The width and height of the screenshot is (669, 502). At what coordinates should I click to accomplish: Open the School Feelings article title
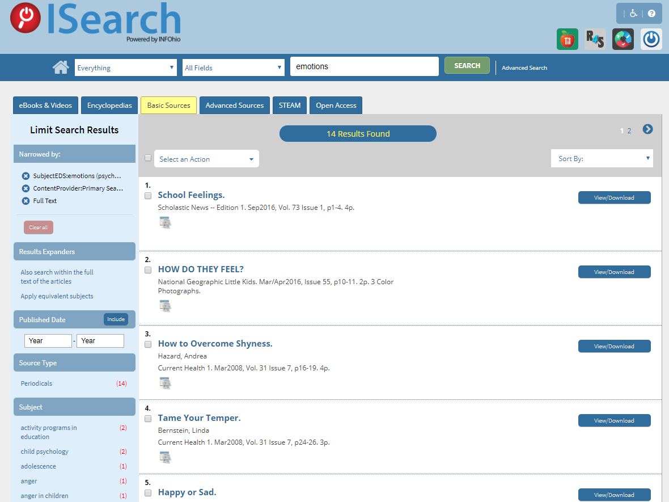tap(191, 195)
